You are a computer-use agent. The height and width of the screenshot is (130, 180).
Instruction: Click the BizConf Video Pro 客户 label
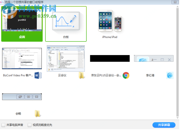[18, 76]
